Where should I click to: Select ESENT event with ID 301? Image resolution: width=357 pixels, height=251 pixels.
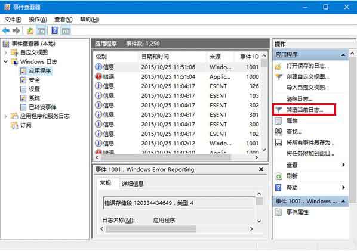click(177, 115)
